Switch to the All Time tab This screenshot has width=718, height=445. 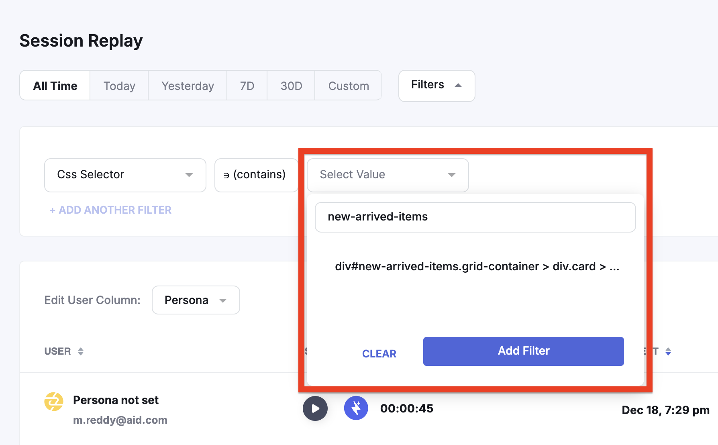click(x=55, y=86)
